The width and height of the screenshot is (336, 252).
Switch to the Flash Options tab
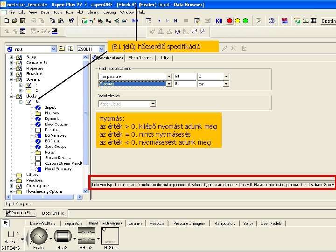[140, 58]
